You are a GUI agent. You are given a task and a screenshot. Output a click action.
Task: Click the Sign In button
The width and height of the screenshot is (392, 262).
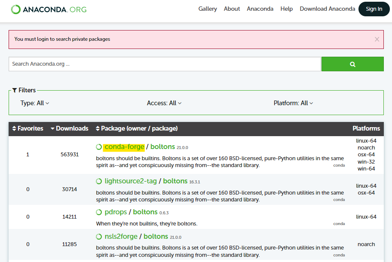374,9
